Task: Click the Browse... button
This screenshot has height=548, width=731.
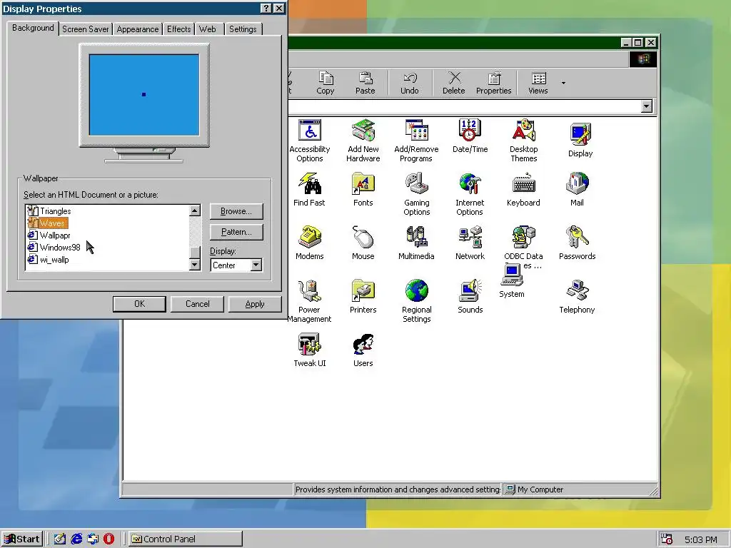Action: tap(236, 211)
